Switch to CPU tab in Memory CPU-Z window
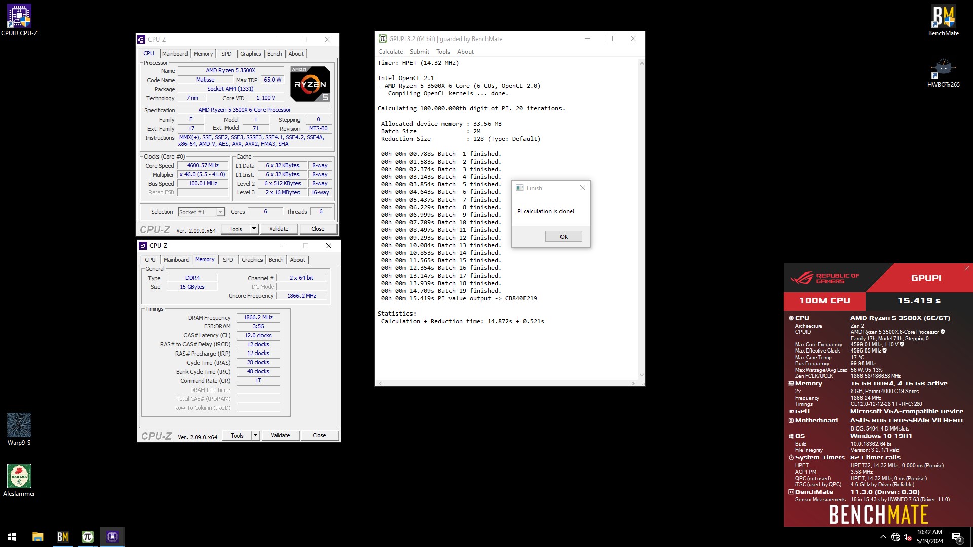Screen dimensions: 973x547 coord(151,260)
